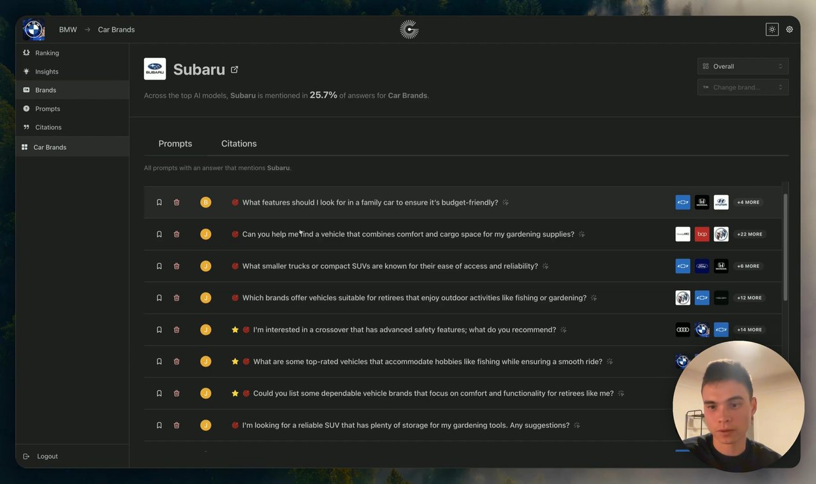
Task: Bookmark the gardening supplies cargo space prompt
Action: click(x=159, y=234)
